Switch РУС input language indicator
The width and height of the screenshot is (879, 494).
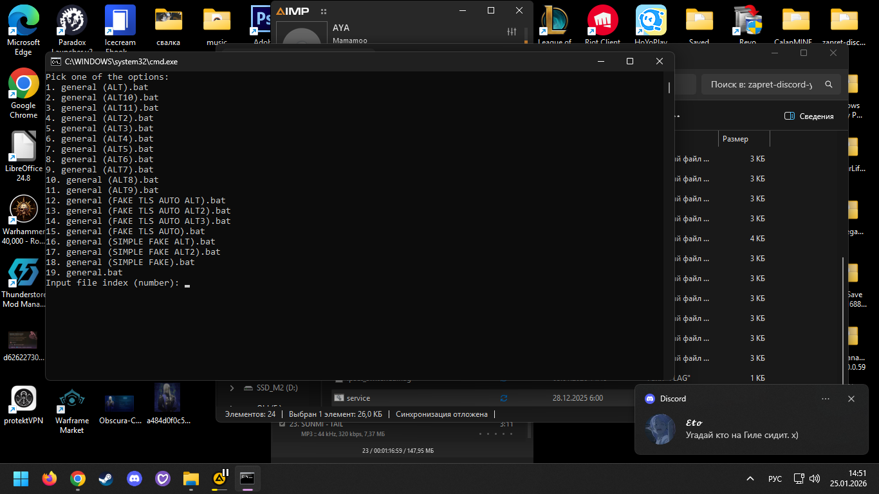775,479
